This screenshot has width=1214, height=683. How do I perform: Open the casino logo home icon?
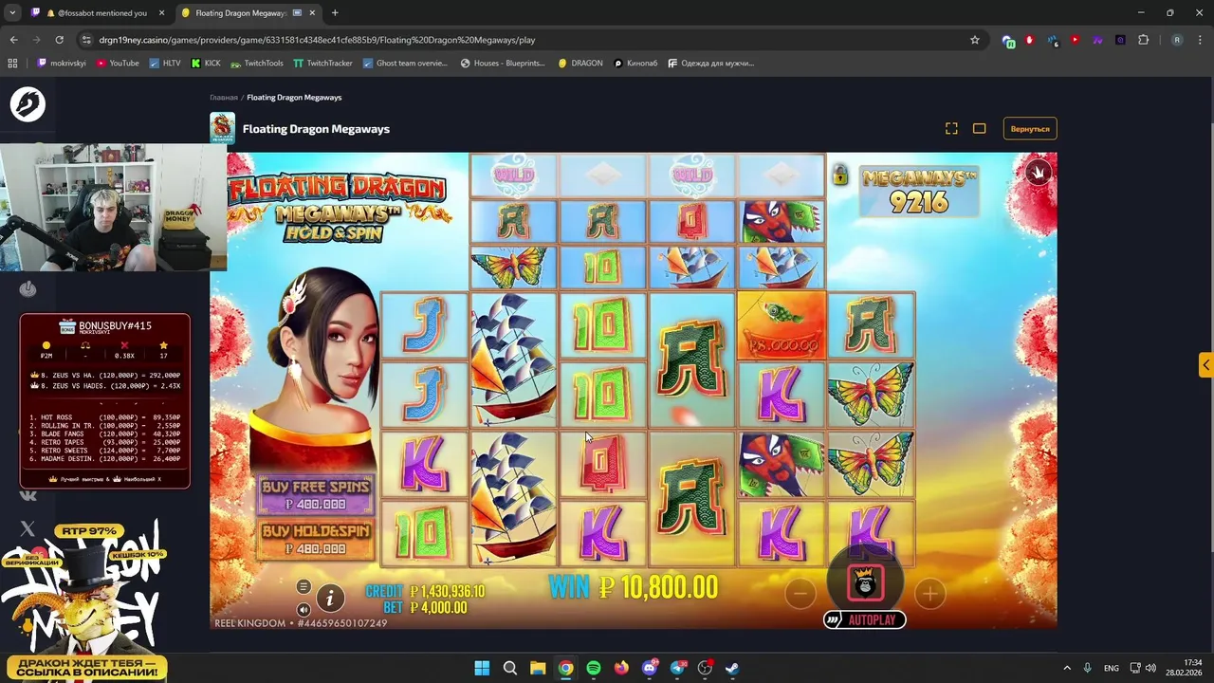click(28, 104)
